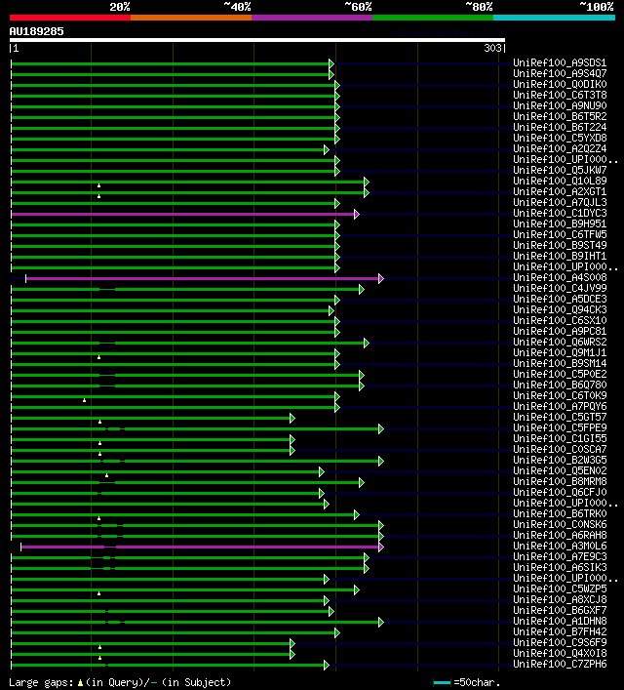Viewport: 624px width, 690px height.
Task: Click the purple alignment bar of UniRef100_C1DYC3
Action: [x=182, y=215]
